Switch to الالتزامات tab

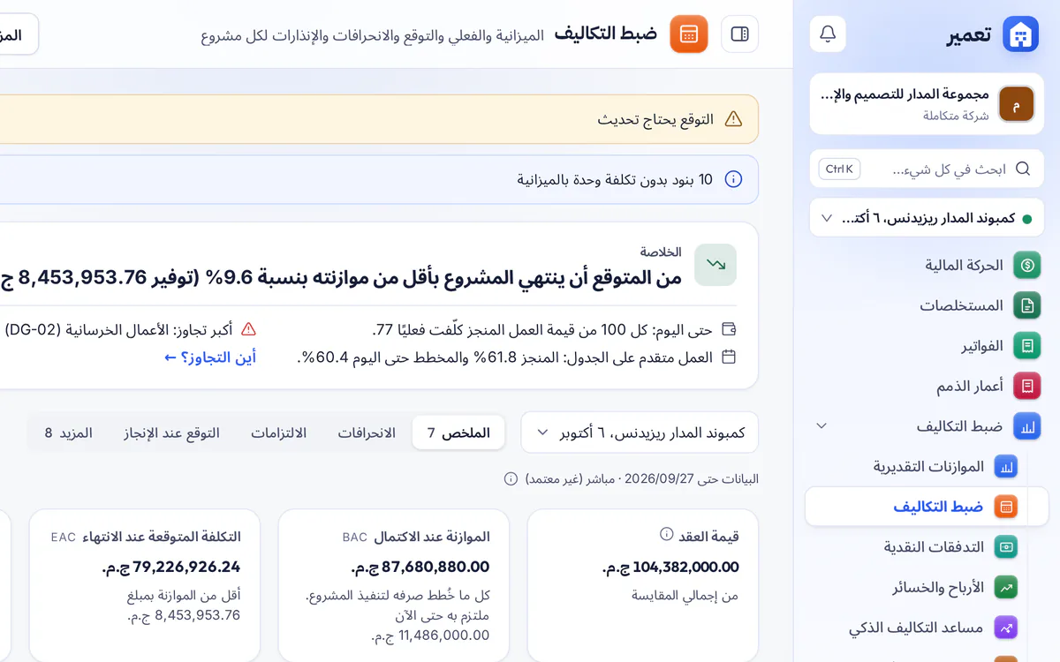coord(278,433)
